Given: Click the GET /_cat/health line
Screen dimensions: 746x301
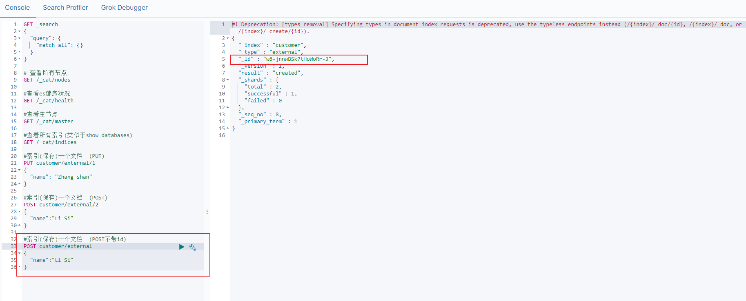Looking at the screenshot, I should (x=49, y=101).
